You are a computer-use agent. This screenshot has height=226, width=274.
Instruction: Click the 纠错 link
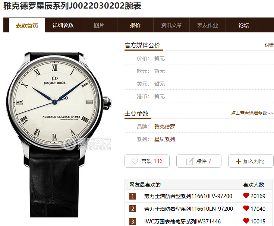coord(269,45)
